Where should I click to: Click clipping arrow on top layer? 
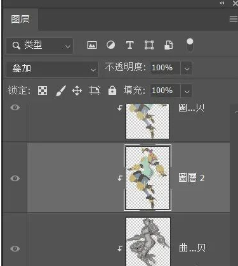120,108
